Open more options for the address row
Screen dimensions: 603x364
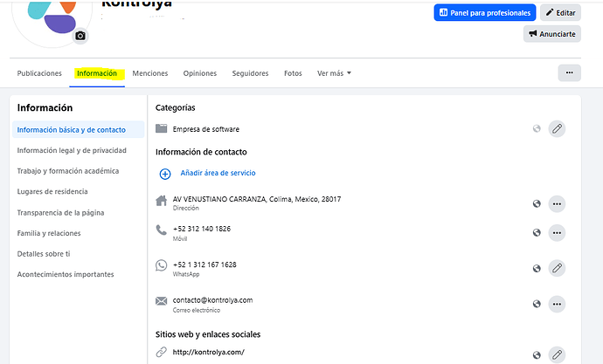[557, 204]
